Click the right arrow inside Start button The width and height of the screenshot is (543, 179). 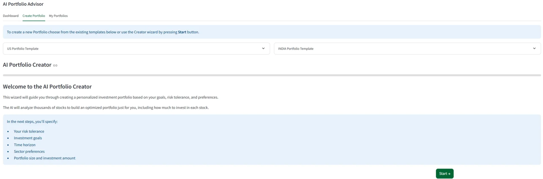449,174
